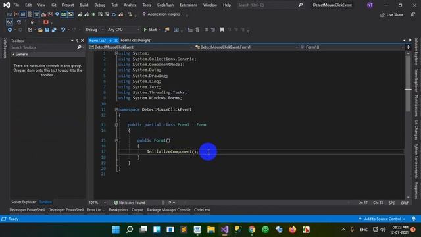The width and height of the screenshot is (421, 237).
Task: Click the CRLF line ending indicator
Action: (x=405, y=203)
